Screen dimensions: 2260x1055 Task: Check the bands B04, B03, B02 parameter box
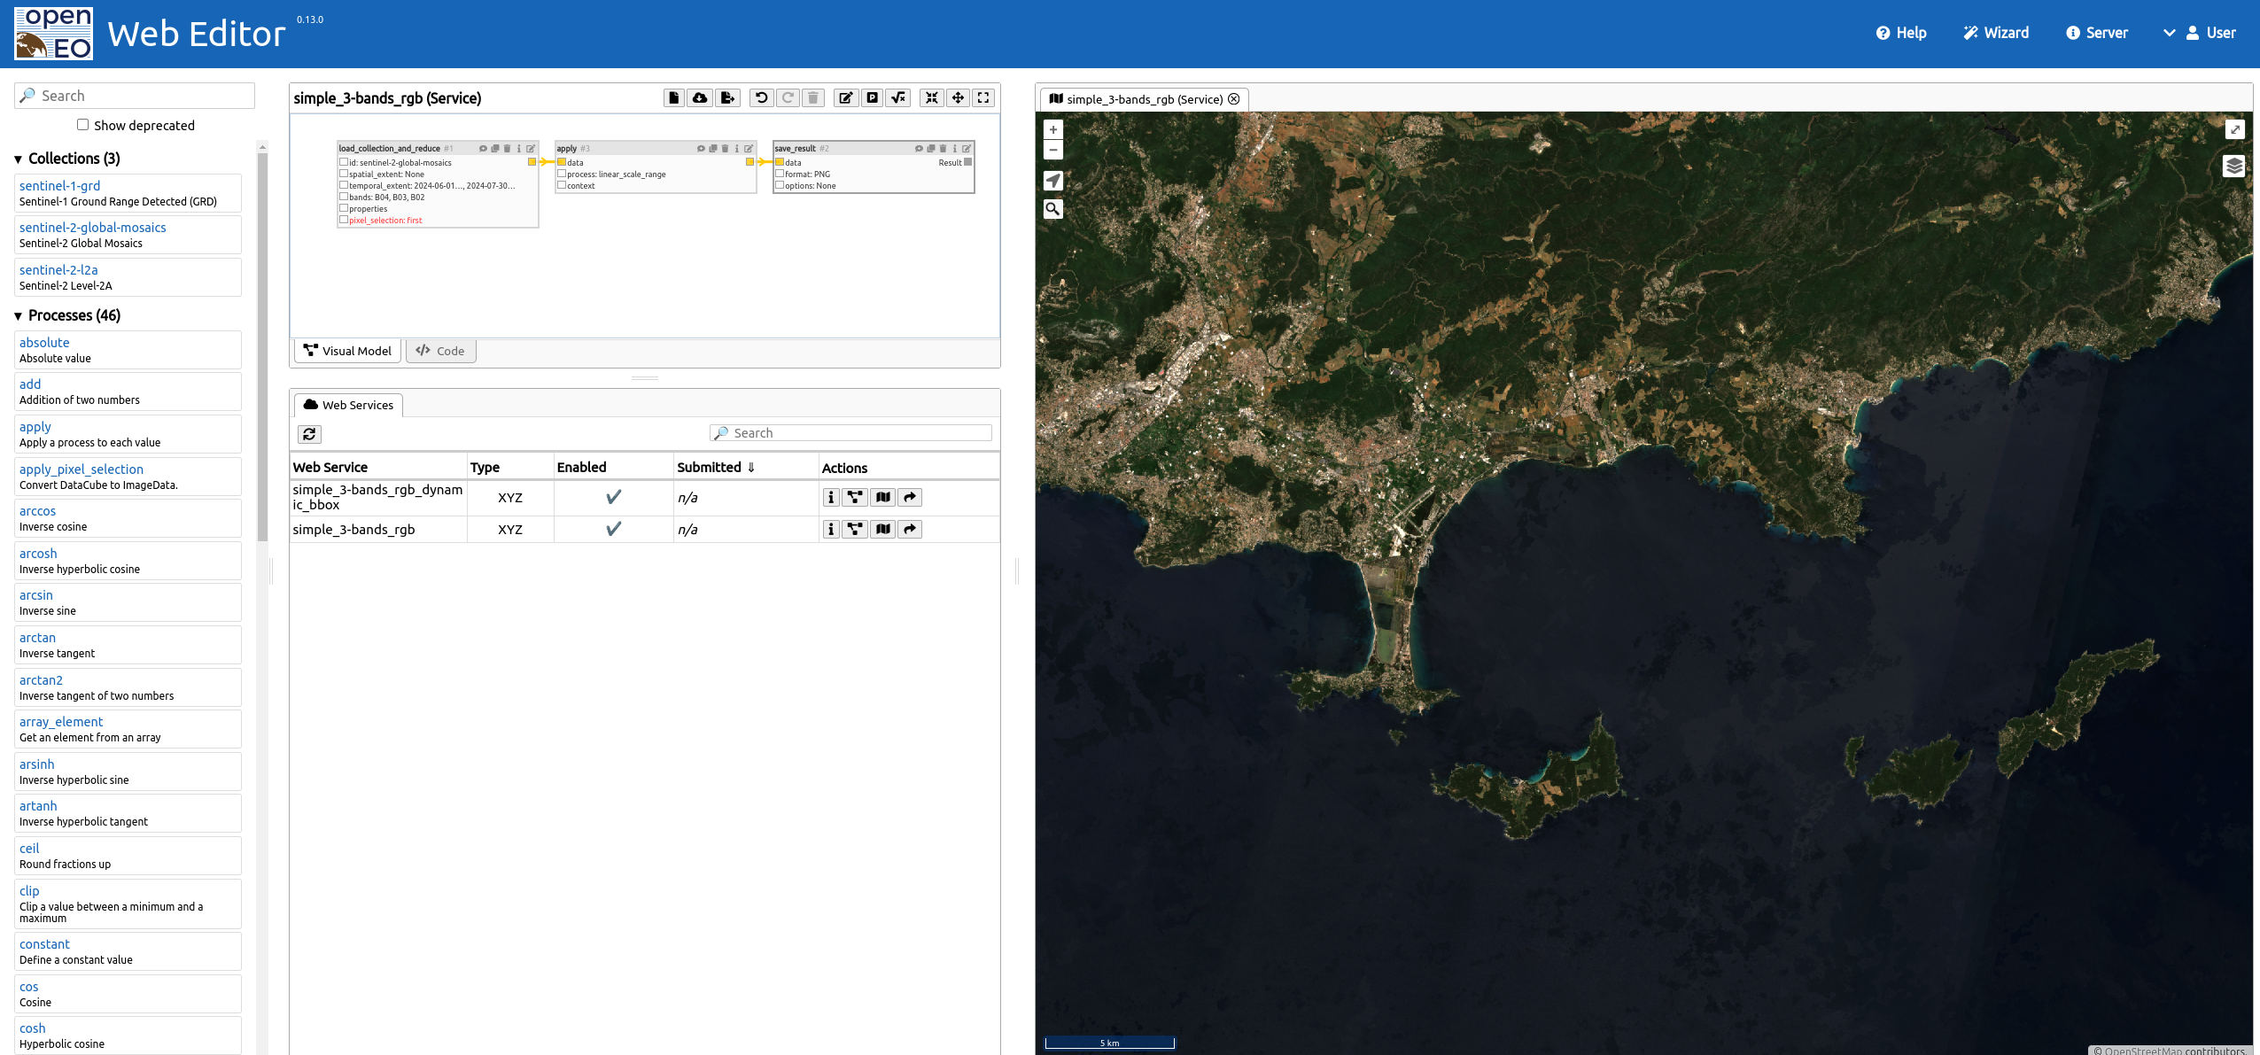point(344,197)
